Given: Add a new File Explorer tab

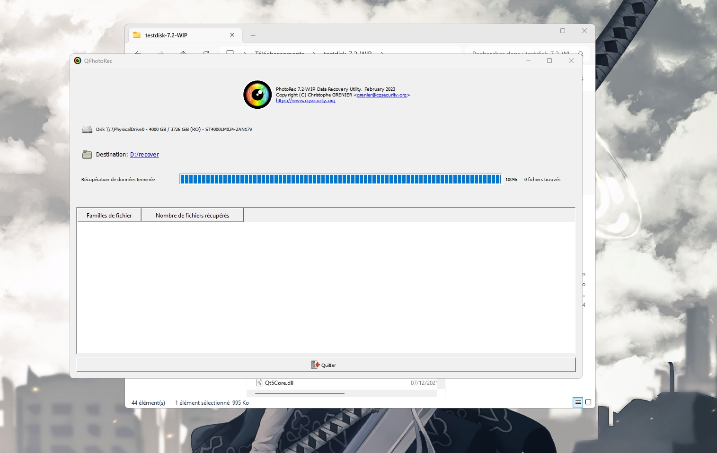Looking at the screenshot, I should [253, 35].
